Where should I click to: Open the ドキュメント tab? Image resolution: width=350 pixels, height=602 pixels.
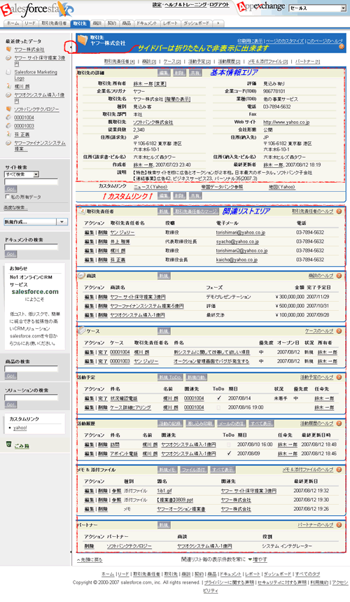click(x=146, y=23)
